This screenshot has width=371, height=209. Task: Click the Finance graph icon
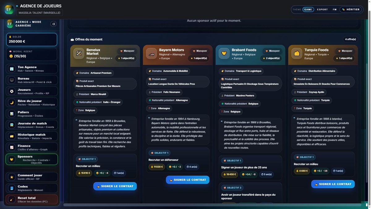(x=12, y=147)
